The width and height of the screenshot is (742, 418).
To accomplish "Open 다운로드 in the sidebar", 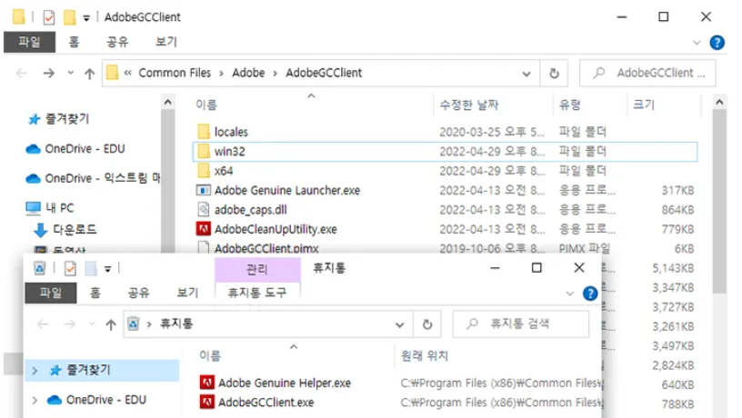I will 65,230.
